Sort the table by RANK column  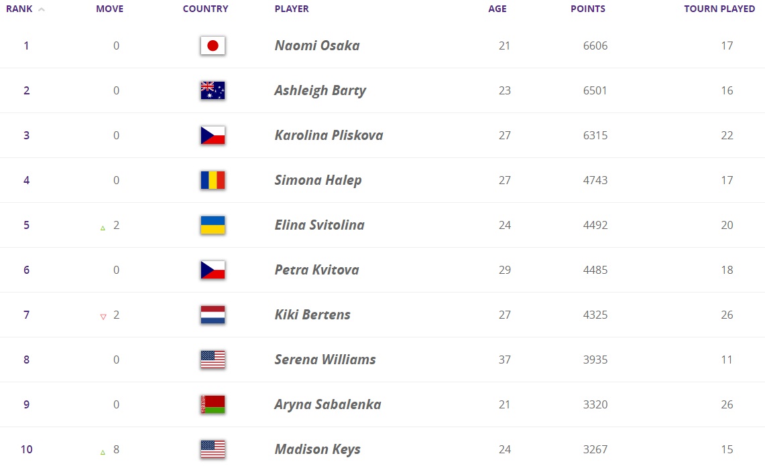(19, 9)
